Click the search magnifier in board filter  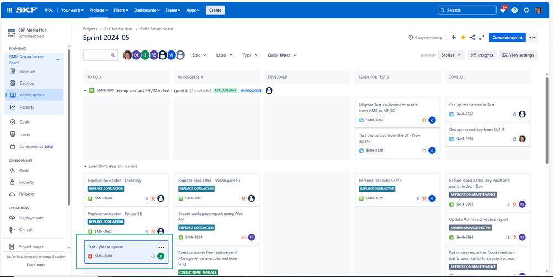coord(113,55)
